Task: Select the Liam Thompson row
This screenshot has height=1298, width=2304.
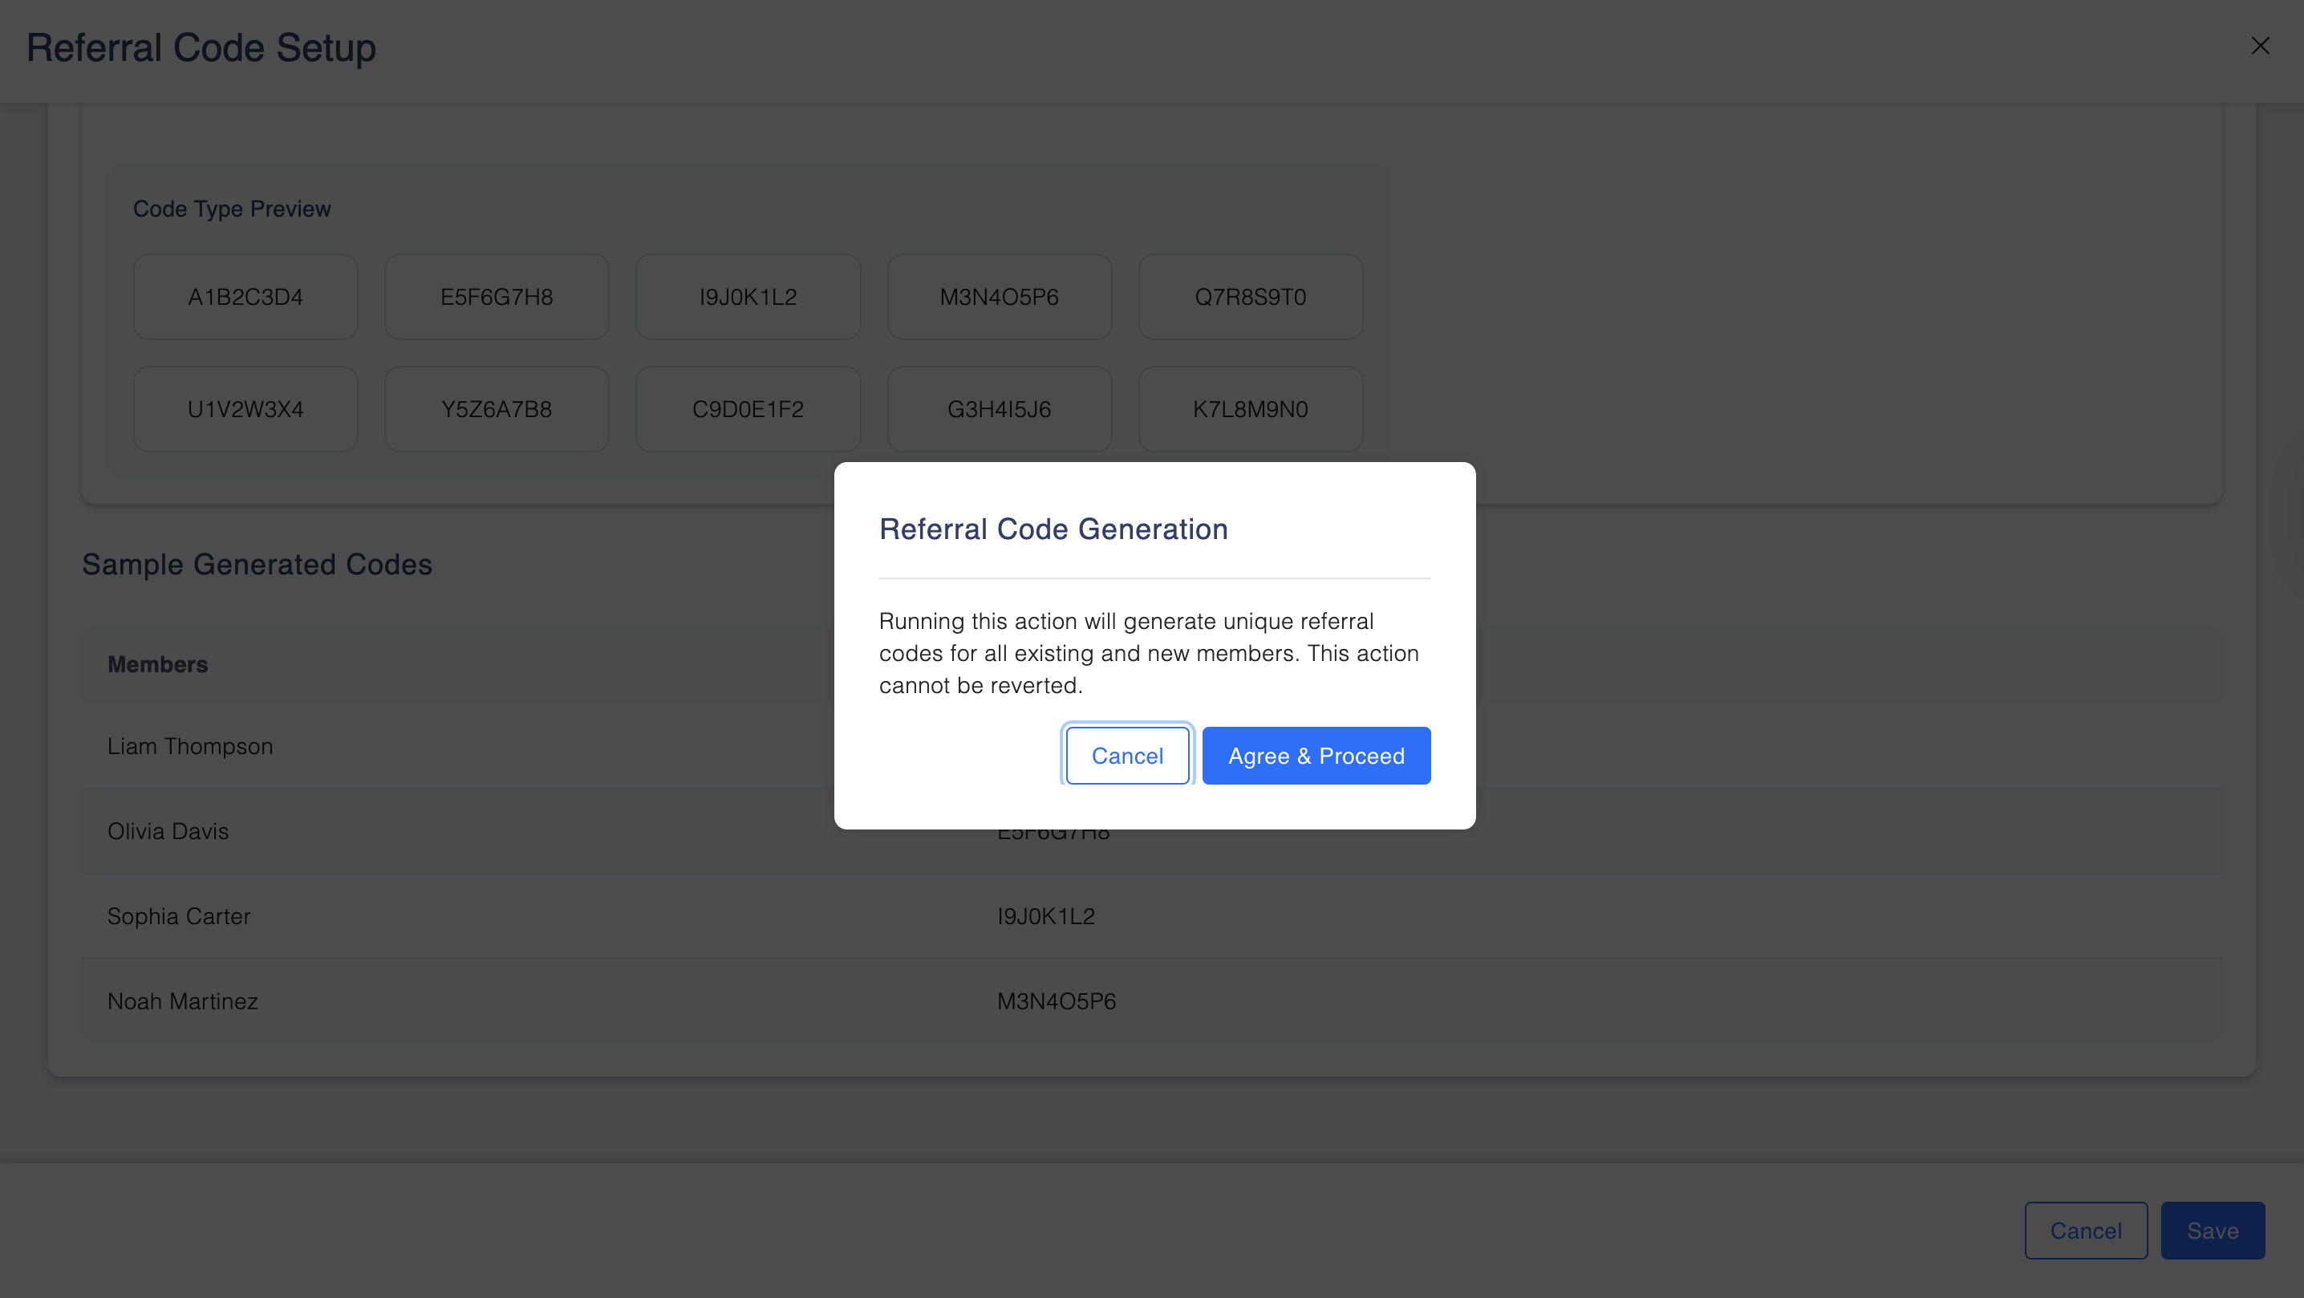Action: point(189,746)
